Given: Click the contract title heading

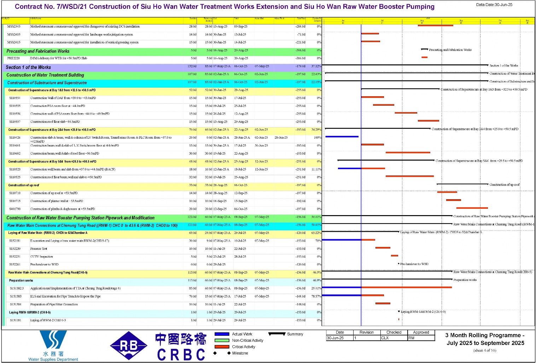Looking at the screenshot, I should coord(225,7).
